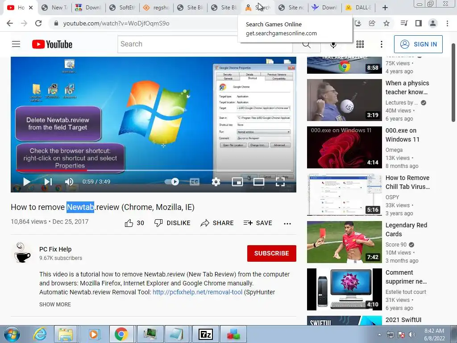Search with your voice microphone icon
Viewport: 457px width, 343px height.
tap(333, 44)
